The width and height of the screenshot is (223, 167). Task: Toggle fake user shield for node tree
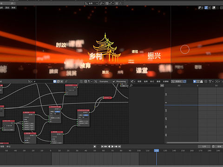55,81
